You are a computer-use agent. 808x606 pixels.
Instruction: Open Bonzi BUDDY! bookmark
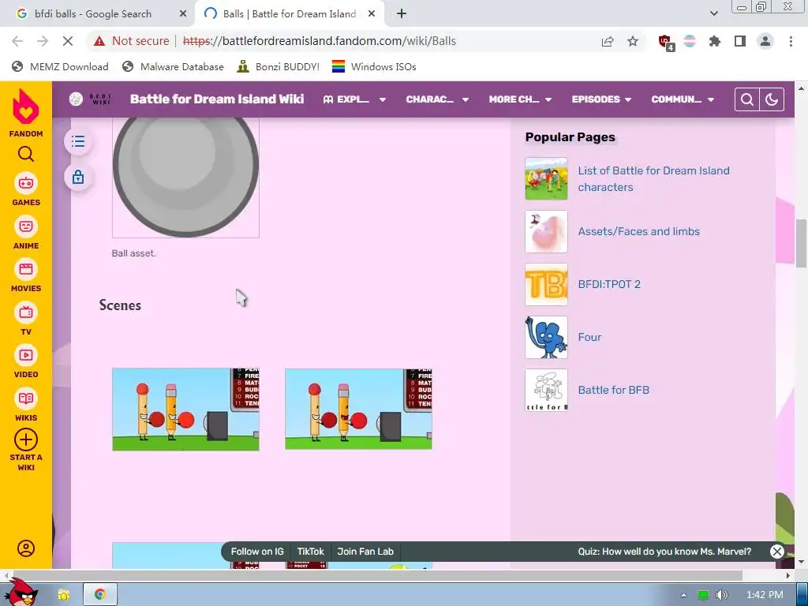tap(279, 66)
